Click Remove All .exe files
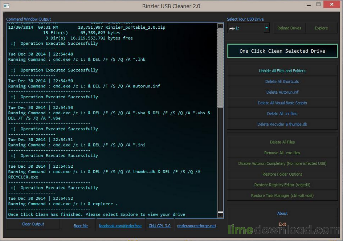This screenshot has height=241, width=343. click(x=282, y=153)
